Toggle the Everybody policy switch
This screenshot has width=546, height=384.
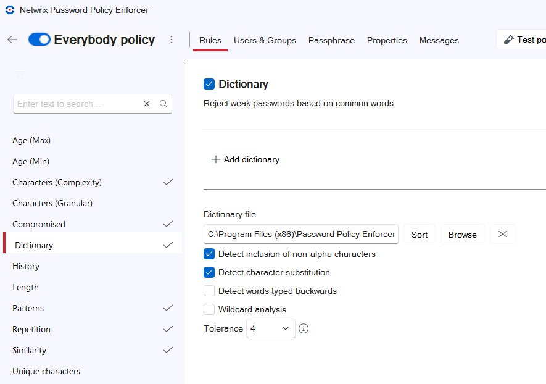click(x=39, y=40)
